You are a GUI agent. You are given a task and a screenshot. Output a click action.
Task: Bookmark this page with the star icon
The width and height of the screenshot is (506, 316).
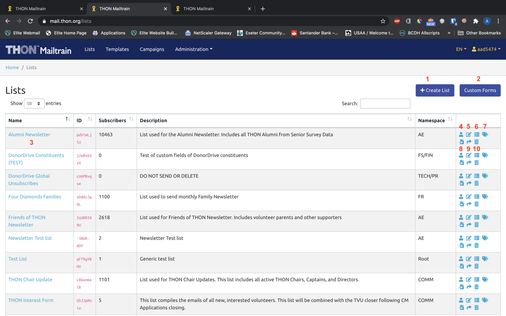pos(383,21)
